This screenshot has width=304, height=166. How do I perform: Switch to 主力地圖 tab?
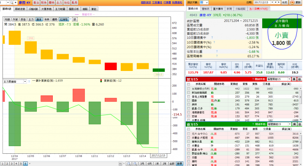point(60,9)
